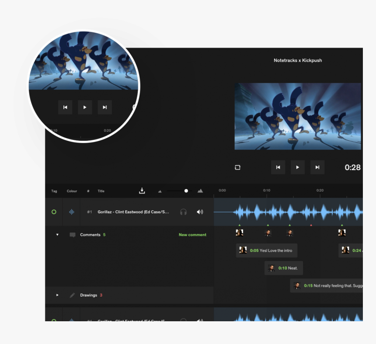Click the Colour column header
Image resolution: width=376 pixels, height=344 pixels.
pos(72,191)
